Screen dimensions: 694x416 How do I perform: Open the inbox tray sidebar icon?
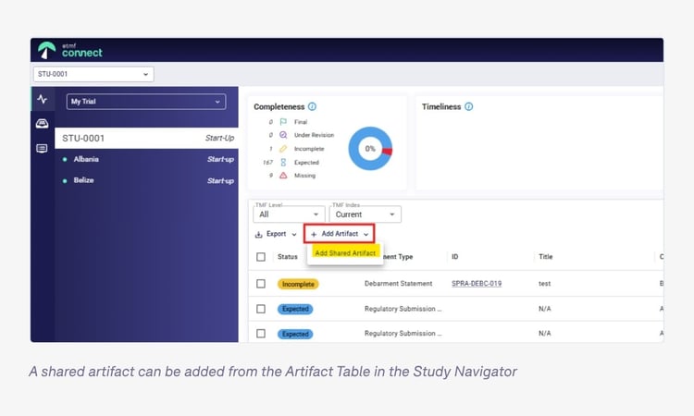coord(42,124)
